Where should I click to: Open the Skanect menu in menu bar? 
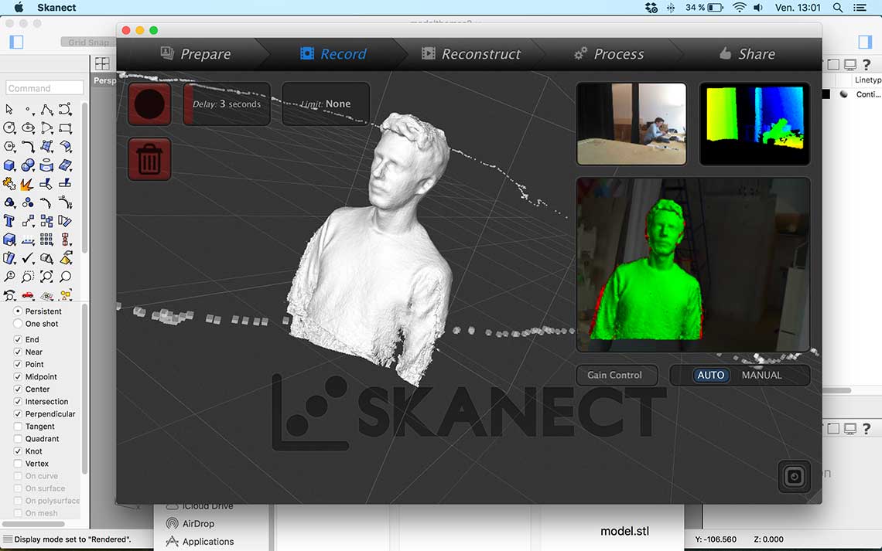point(56,7)
